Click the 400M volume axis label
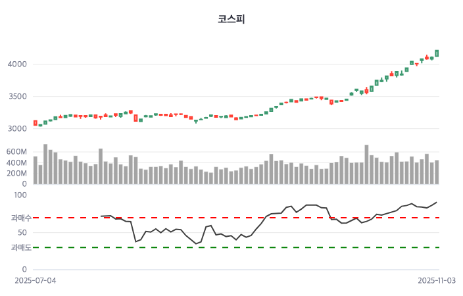463x296 pixels. coord(16,162)
